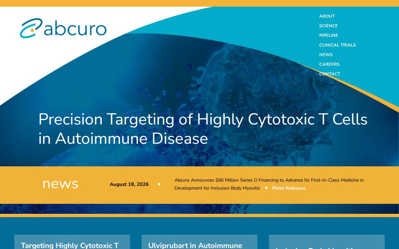Open the Science menu item
399x249 pixels.
[328, 26]
